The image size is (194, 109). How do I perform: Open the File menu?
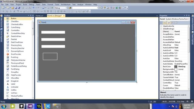2,5
